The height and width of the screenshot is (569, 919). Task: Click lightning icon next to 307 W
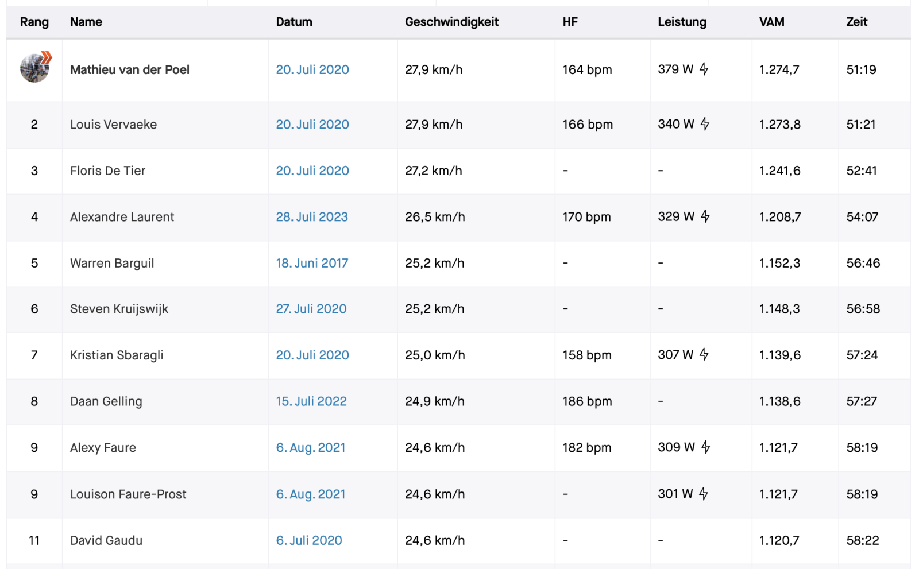pyautogui.click(x=704, y=355)
